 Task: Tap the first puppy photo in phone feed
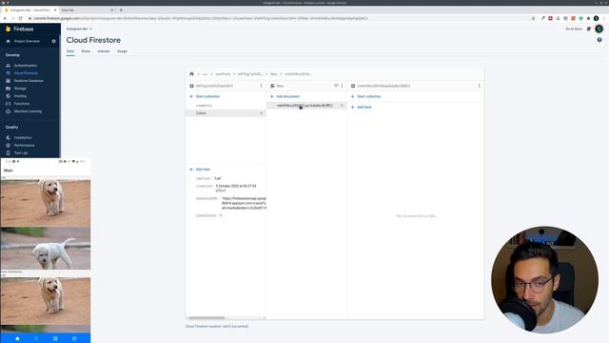[x=46, y=203]
